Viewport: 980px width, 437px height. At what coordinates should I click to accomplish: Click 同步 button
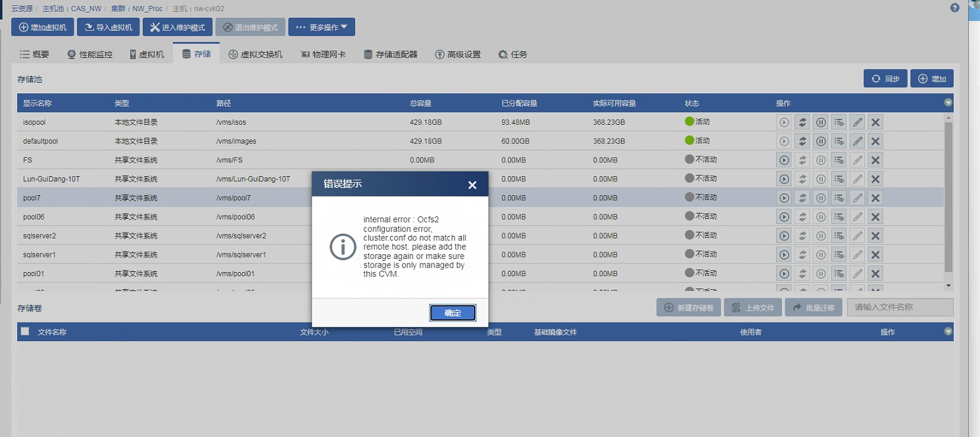click(x=885, y=79)
